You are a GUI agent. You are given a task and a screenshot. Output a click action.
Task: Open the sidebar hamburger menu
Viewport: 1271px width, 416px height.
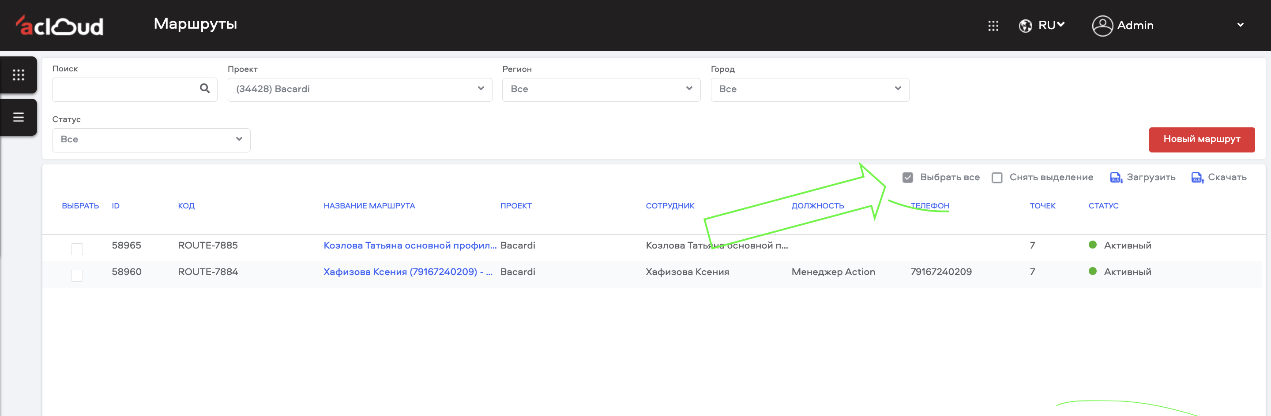(x=18, y=117)
